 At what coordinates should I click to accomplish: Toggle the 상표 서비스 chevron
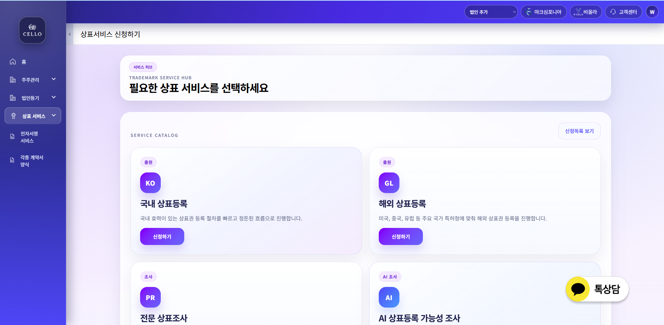[54, 116]
